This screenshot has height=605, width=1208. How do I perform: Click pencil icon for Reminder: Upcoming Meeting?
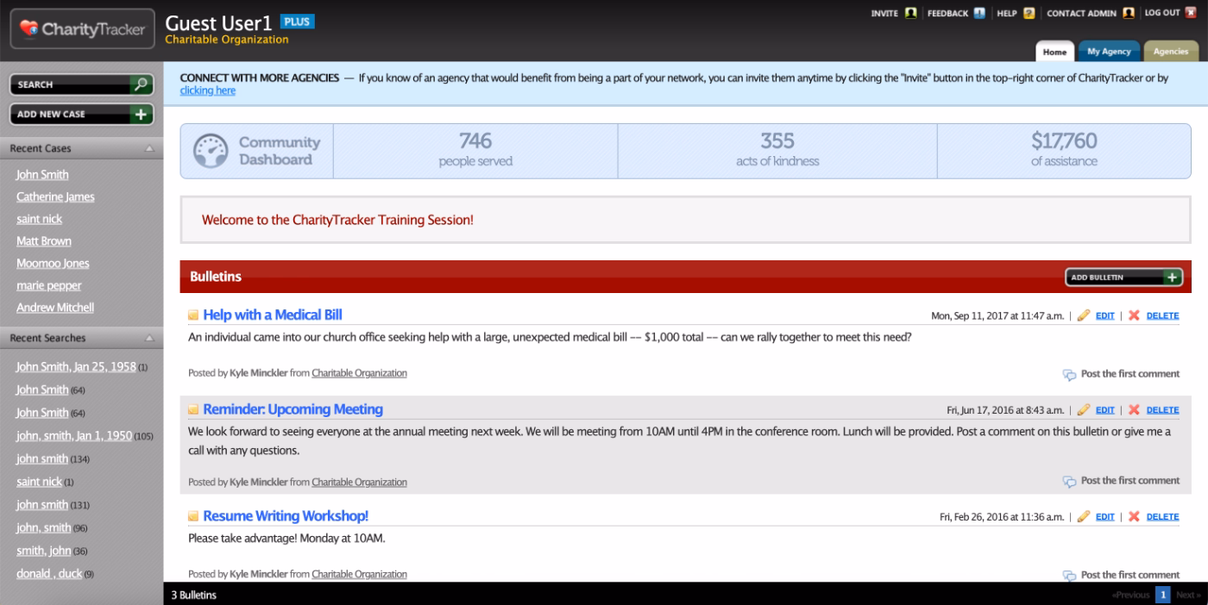(1084, 410)
